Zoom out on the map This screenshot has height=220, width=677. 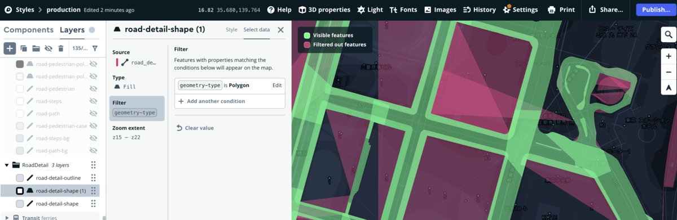(668, 71)
